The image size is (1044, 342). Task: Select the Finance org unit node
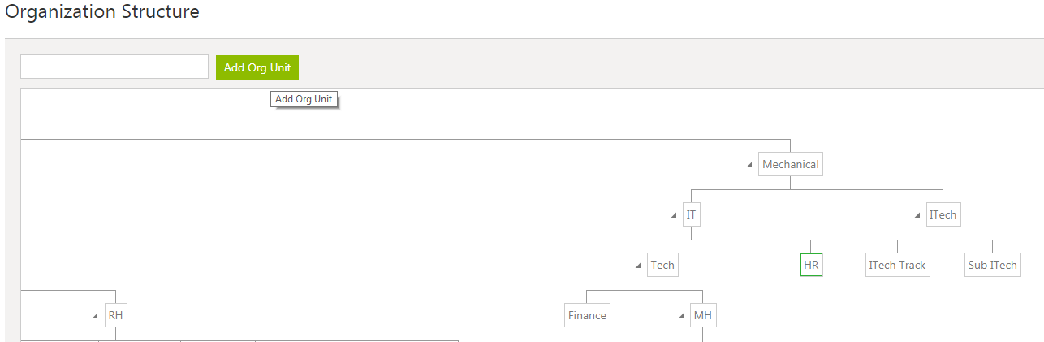click(587, 316)
